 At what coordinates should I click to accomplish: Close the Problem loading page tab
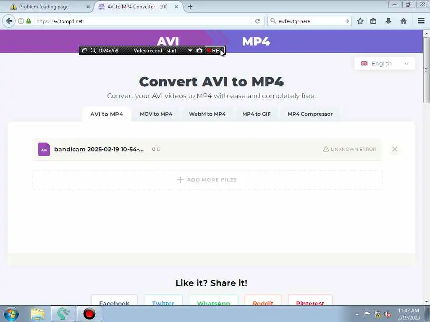[88, 7]
